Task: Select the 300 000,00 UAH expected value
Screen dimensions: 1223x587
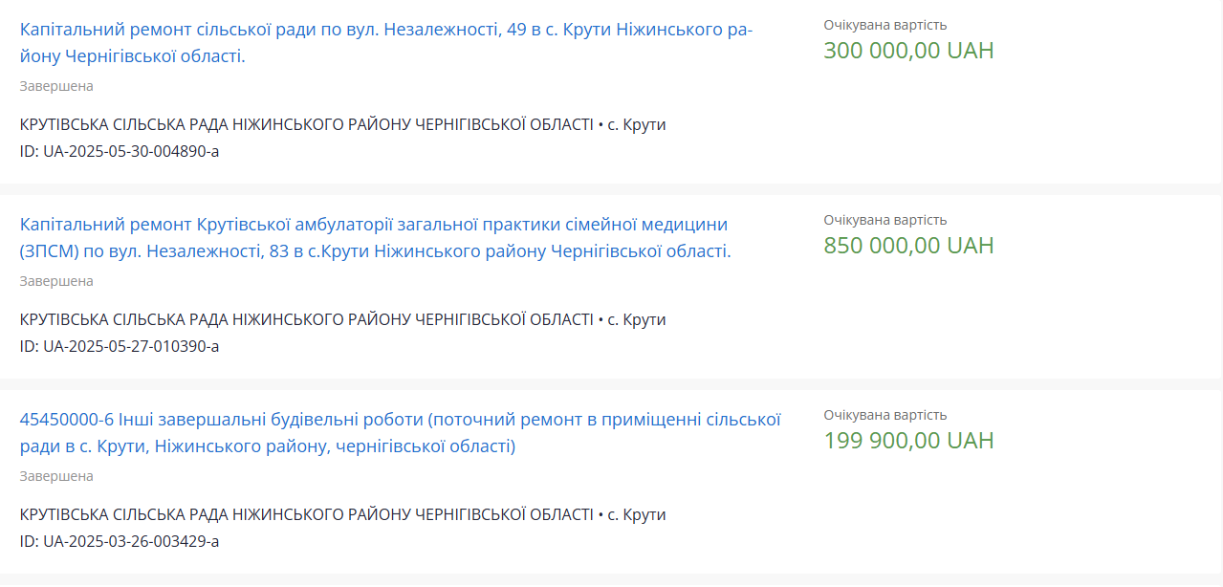Action: [x=908, y=51]
